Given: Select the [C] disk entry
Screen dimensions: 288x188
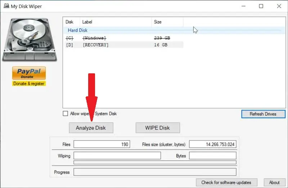Looking at the screenshot, I should 69,38.
